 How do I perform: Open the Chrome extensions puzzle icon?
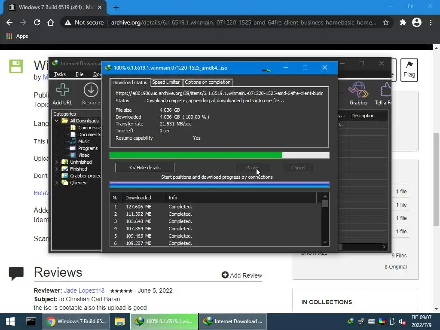click(x=403, y=22)
